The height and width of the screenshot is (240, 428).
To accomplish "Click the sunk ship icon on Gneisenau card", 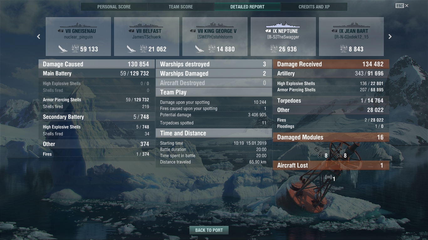I will click(63, 49).
